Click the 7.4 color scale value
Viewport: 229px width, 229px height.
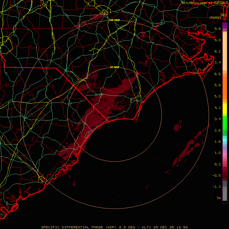[x=218, y=63]
